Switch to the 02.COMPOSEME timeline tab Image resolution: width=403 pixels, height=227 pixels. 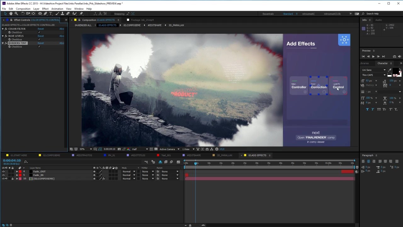52,155
